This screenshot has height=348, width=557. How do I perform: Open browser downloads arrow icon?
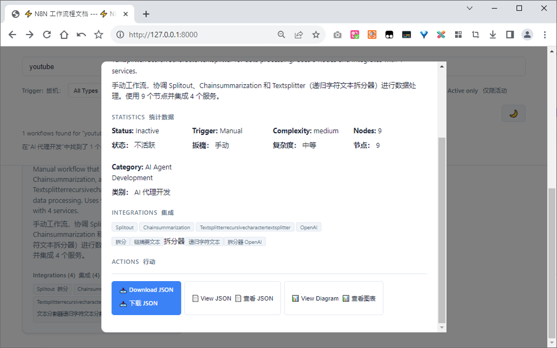492,35
